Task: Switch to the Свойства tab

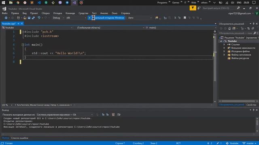Action: point(251,105)
